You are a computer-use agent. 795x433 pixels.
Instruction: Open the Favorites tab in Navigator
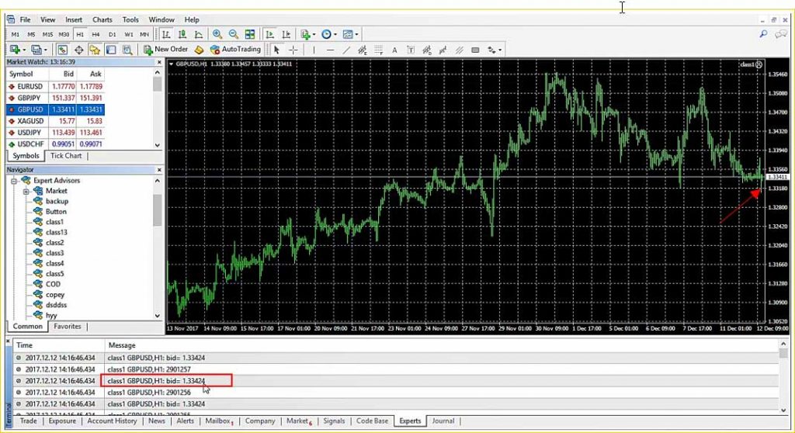[68, 327]
